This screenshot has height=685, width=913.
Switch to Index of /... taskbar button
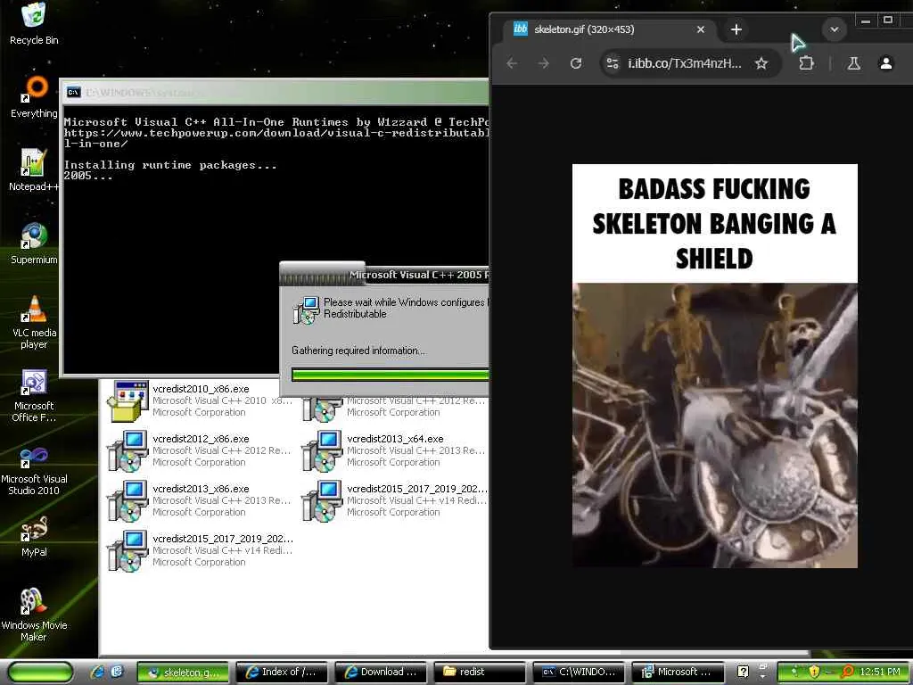click(x=282, y=672)
